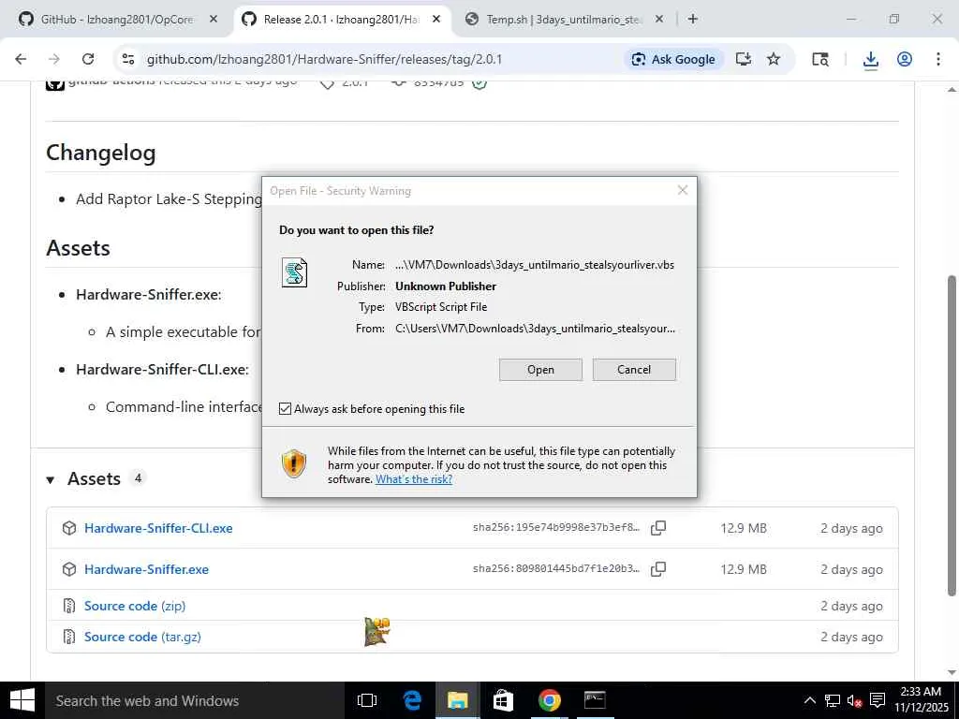Download Source code (zip)
This screenshot has height=719, width=959.
(x=135, y=606)
